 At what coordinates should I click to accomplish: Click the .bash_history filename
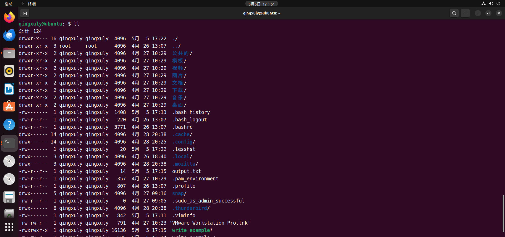pyautogui.click(x=191, y=112)
